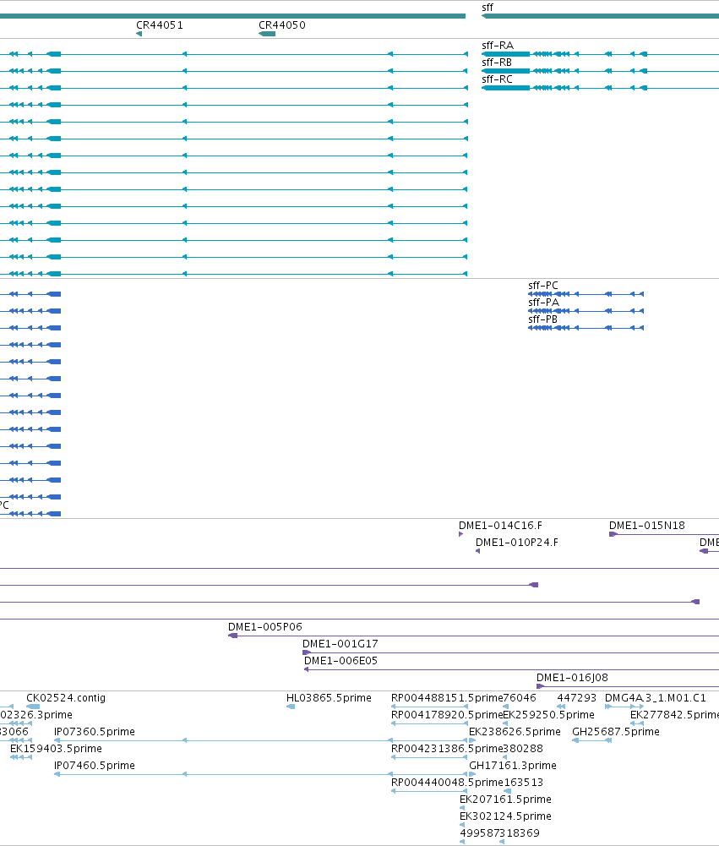Click the GH17161.3prime label
This screenshot has height=846, width=719.
point(512,766)
